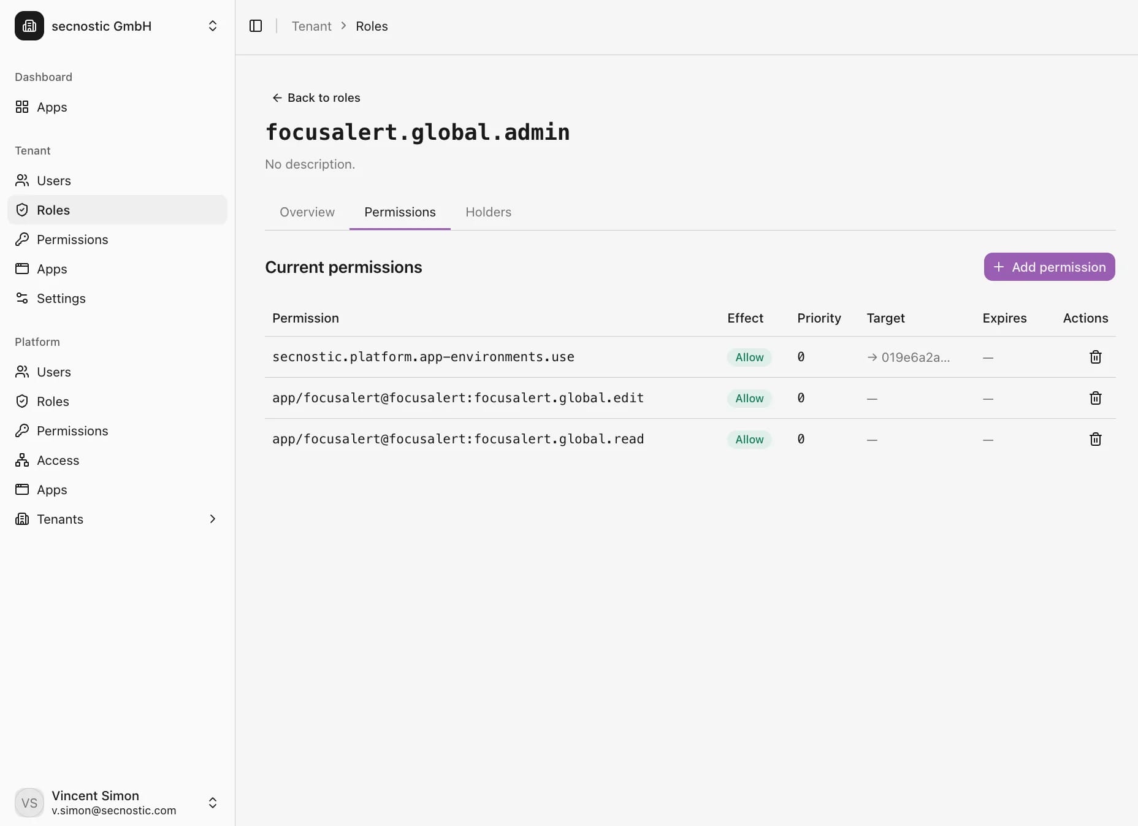Click the Target column header
This screenshot has height=826, width=1138.
885,318
